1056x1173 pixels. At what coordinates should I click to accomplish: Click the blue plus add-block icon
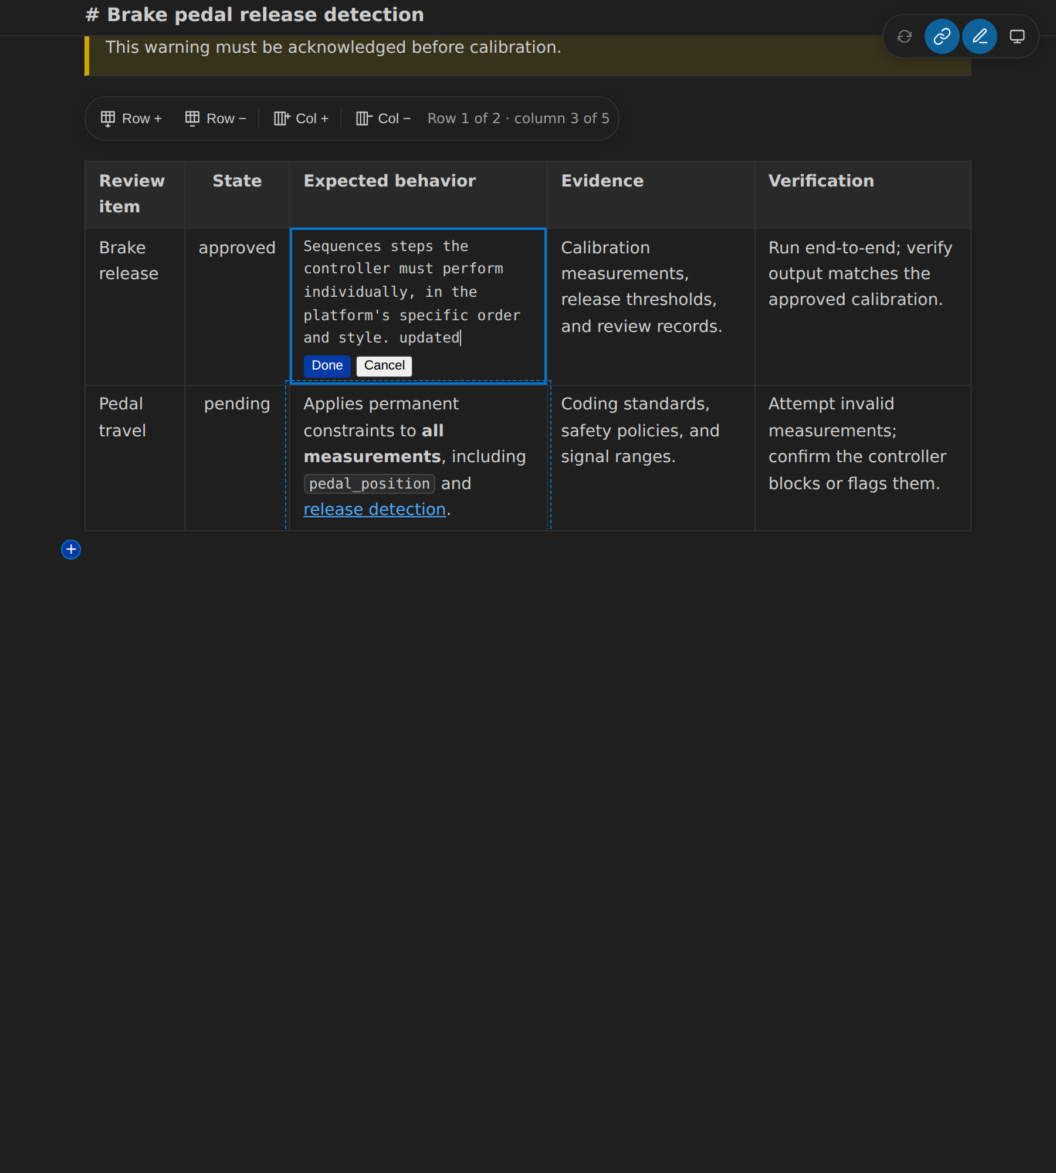tap(71, 550)
